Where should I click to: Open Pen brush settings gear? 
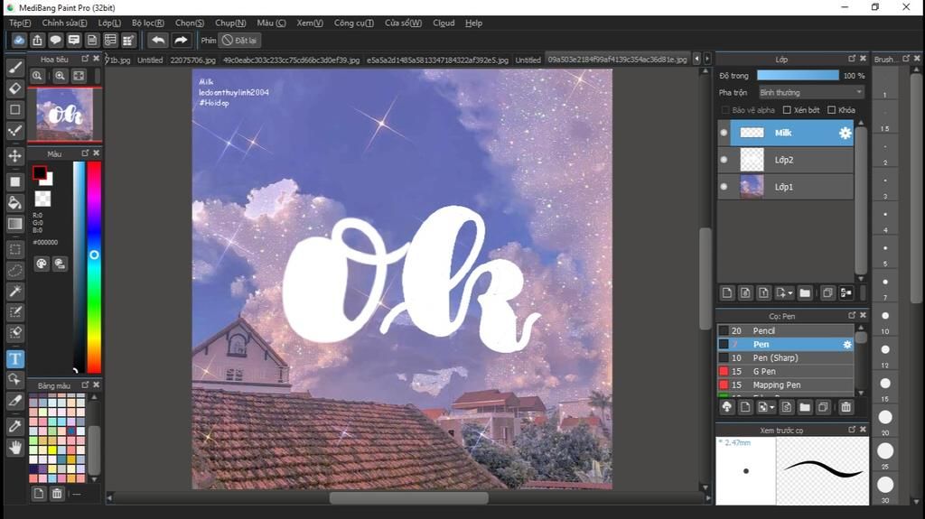tap(847, 345)
